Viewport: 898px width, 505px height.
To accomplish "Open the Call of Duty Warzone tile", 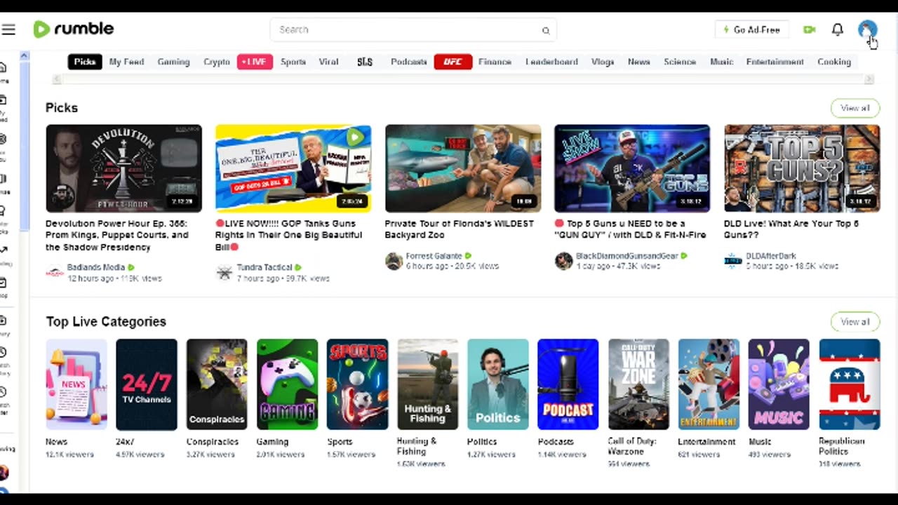I will pos(638,384).
